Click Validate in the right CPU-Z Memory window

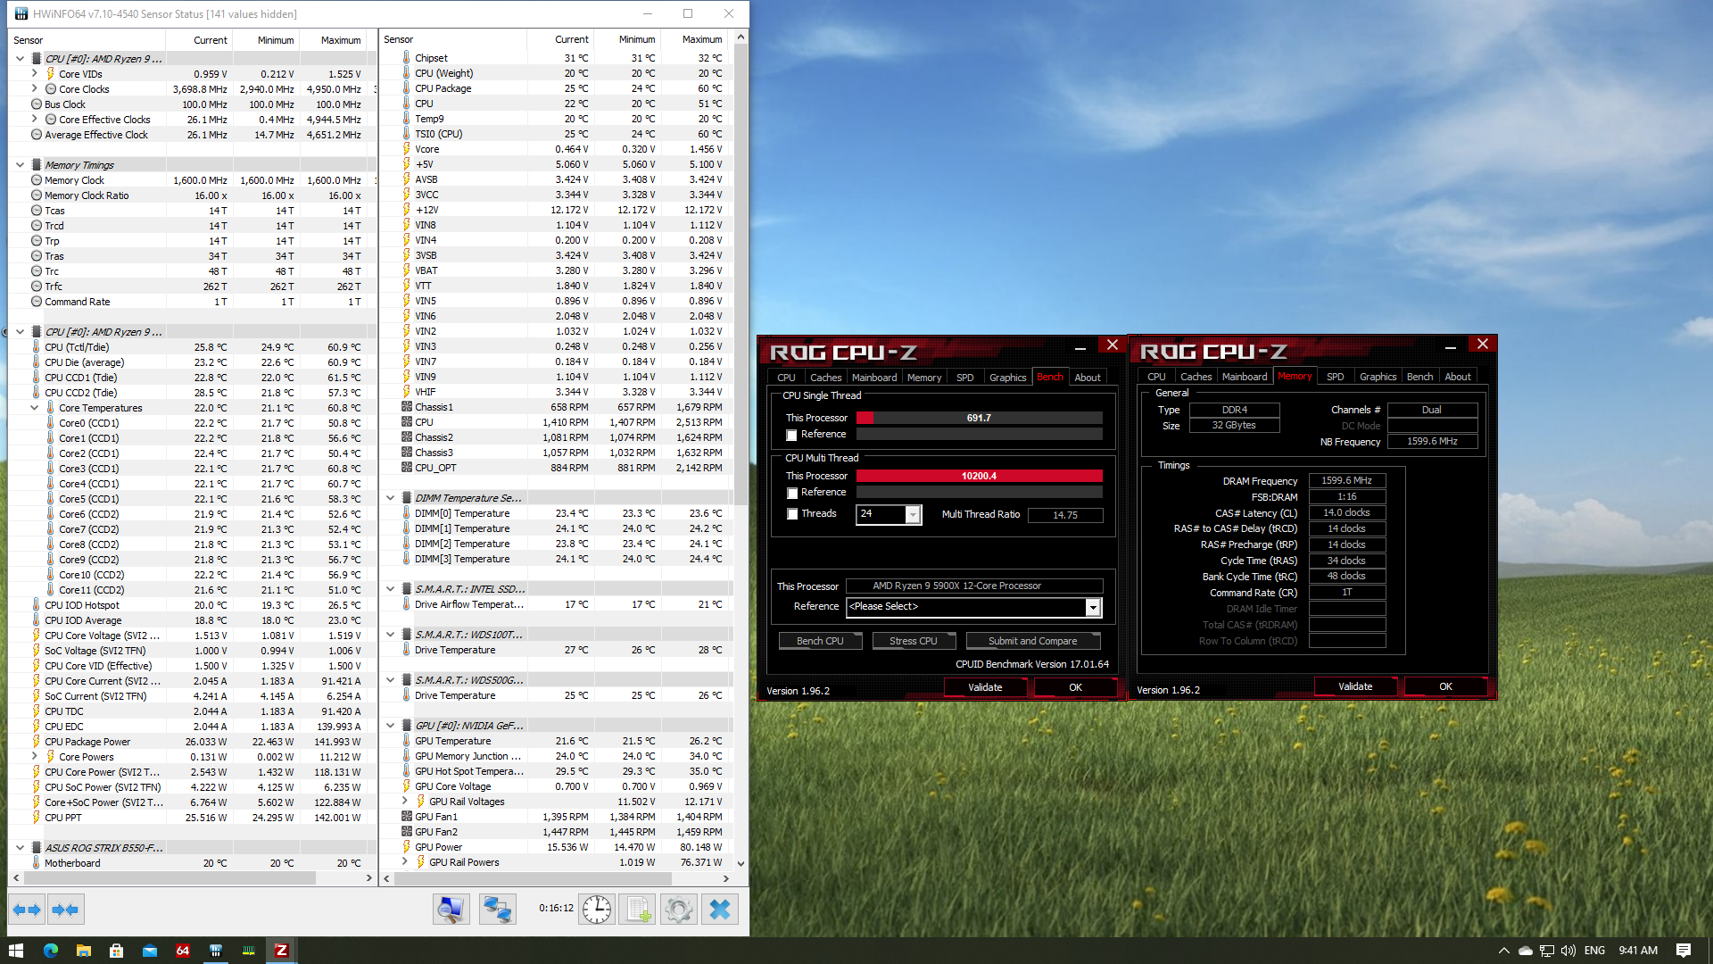(x=1355, y=686)
